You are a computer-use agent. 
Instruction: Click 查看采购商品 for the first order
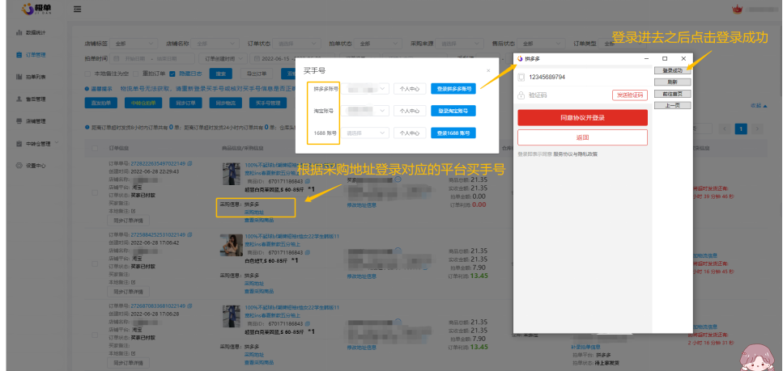point(258,220)
